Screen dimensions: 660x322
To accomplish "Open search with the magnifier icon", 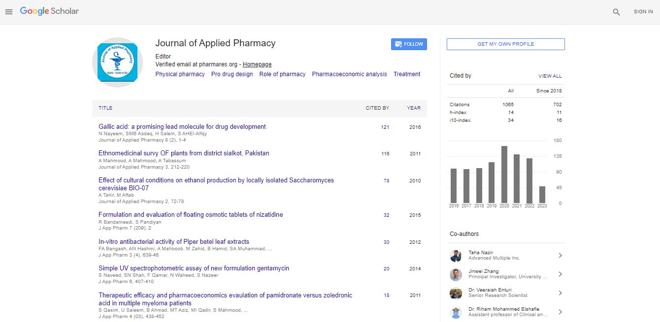I will tap(616, 12).
